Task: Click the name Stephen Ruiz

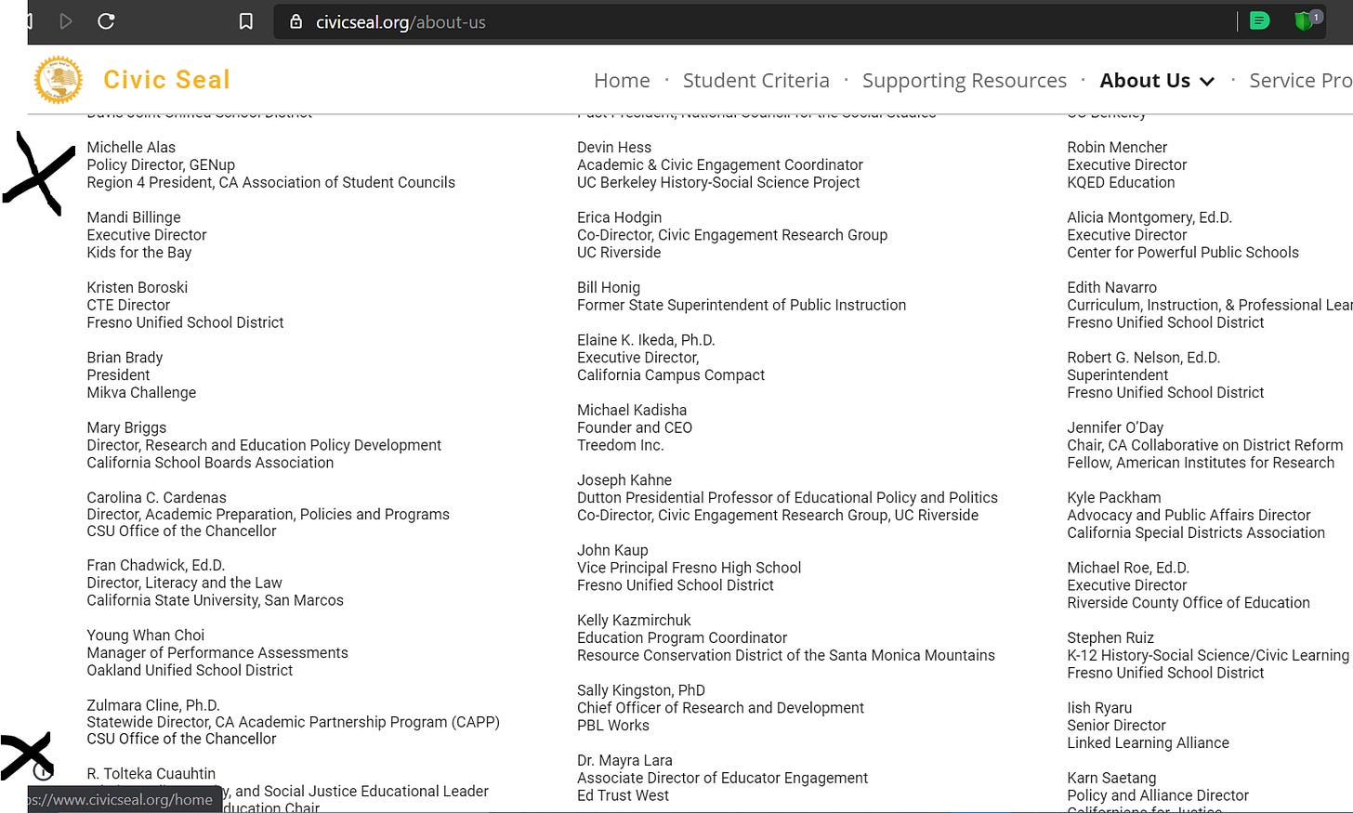Action: [x=1110, y=637]
